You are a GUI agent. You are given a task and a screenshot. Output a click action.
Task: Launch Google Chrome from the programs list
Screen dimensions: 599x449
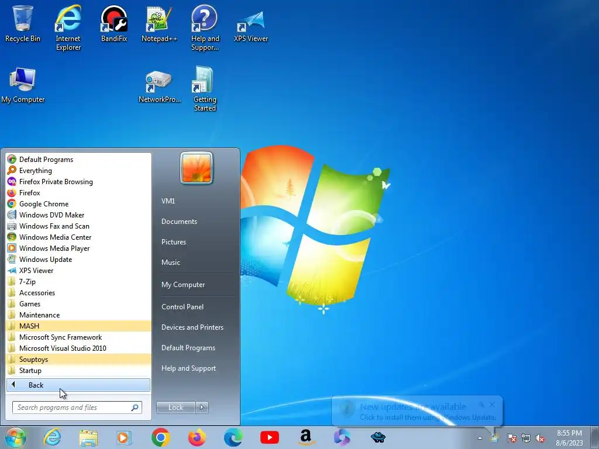pos(79,203)
